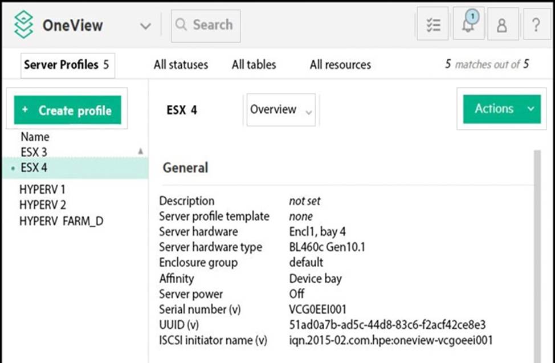Open the user session icon
The image size is (555, 363).
click(502, 26)
